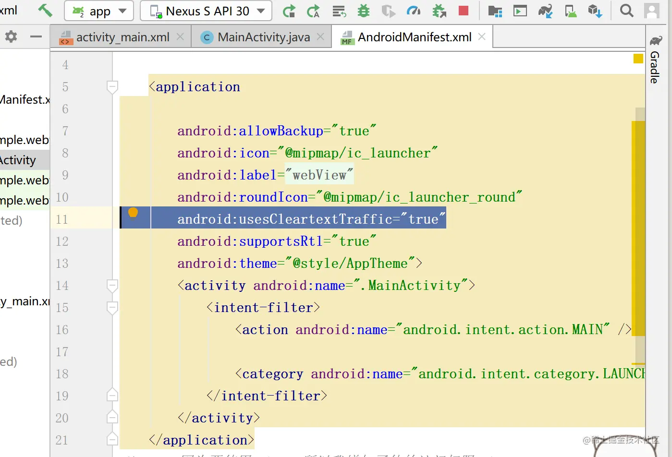
Task: Click the android.intent.action.MAIN action line
Action: 434,330
